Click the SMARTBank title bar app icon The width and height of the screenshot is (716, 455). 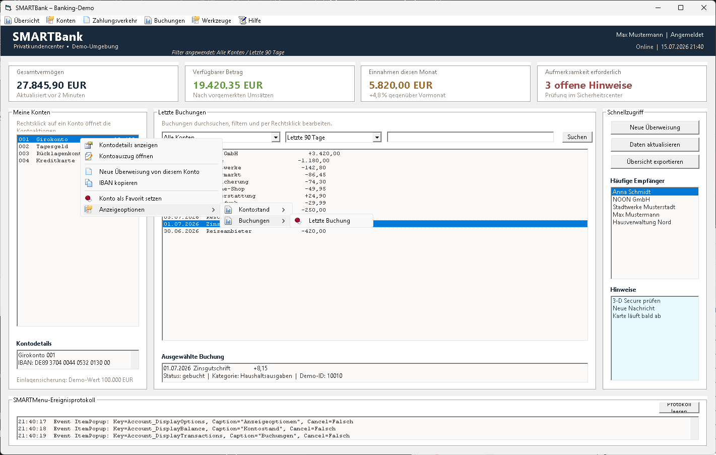point(8,8)
